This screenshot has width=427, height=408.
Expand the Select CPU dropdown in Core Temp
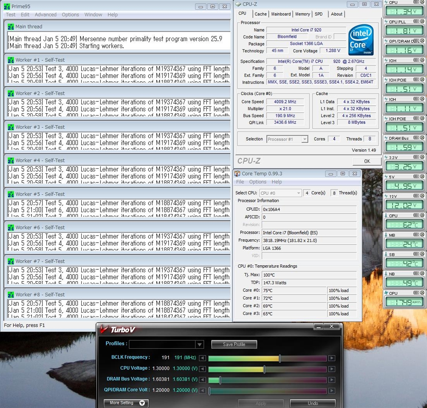299,193
